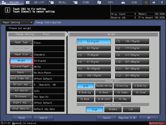Image resolution: width=166 pixels, height=125 pixels.
Task: Open the MACHINE tab
Action: (x=12, y=2)
